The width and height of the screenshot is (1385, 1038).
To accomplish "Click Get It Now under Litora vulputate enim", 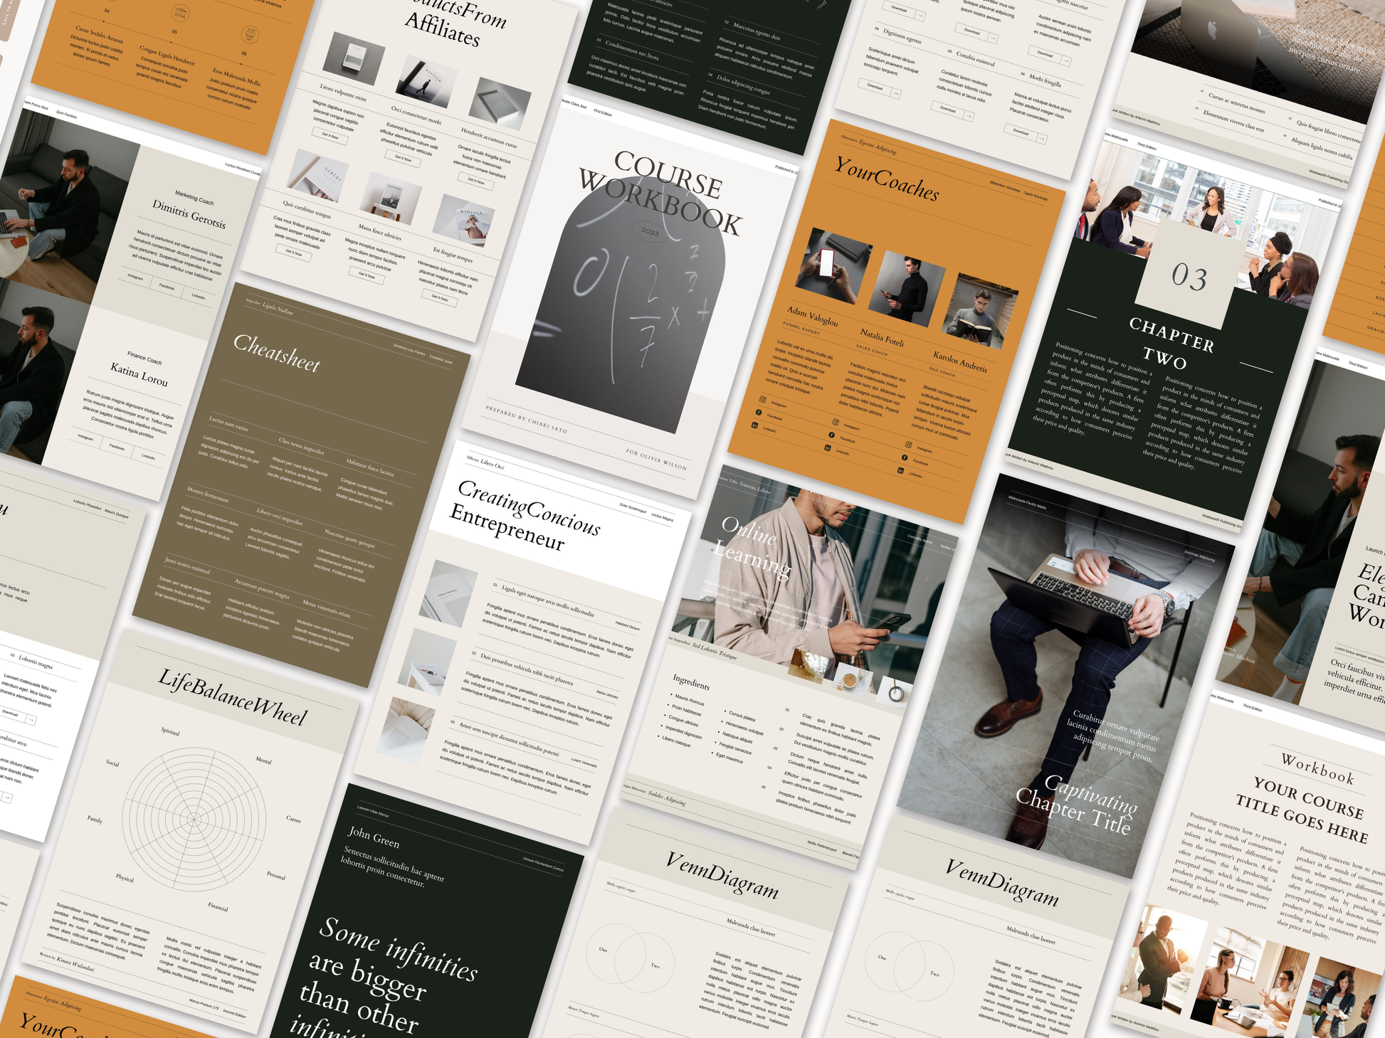I will pyautogui.click(x=330, y=135).
